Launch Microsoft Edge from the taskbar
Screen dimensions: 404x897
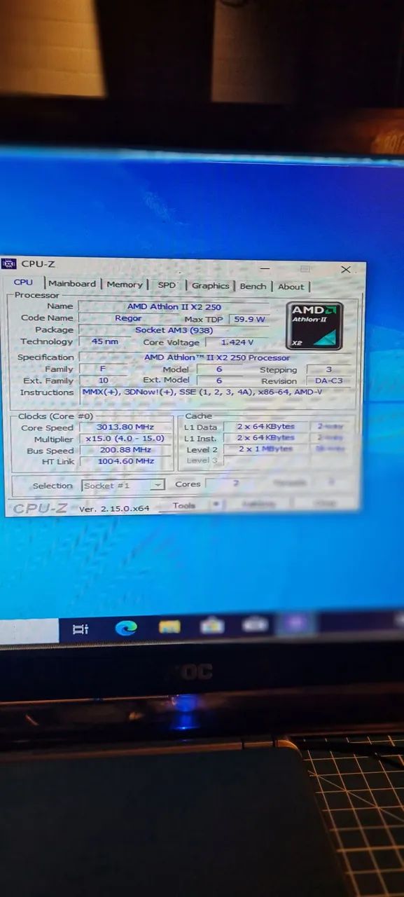tap(126, 628)
